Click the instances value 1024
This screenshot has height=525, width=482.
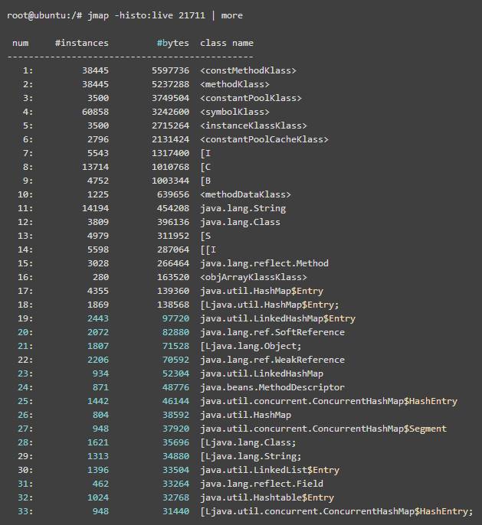[98, 497]
